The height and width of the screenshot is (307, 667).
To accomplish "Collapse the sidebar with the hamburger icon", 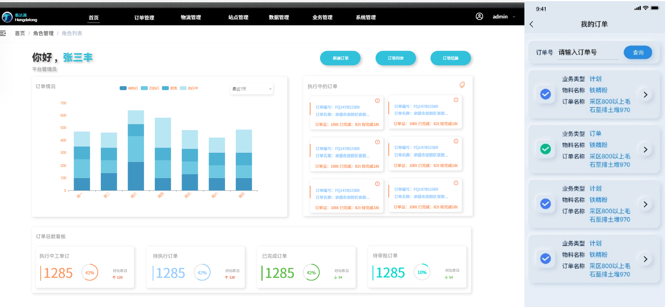I will tap(3, 33).
